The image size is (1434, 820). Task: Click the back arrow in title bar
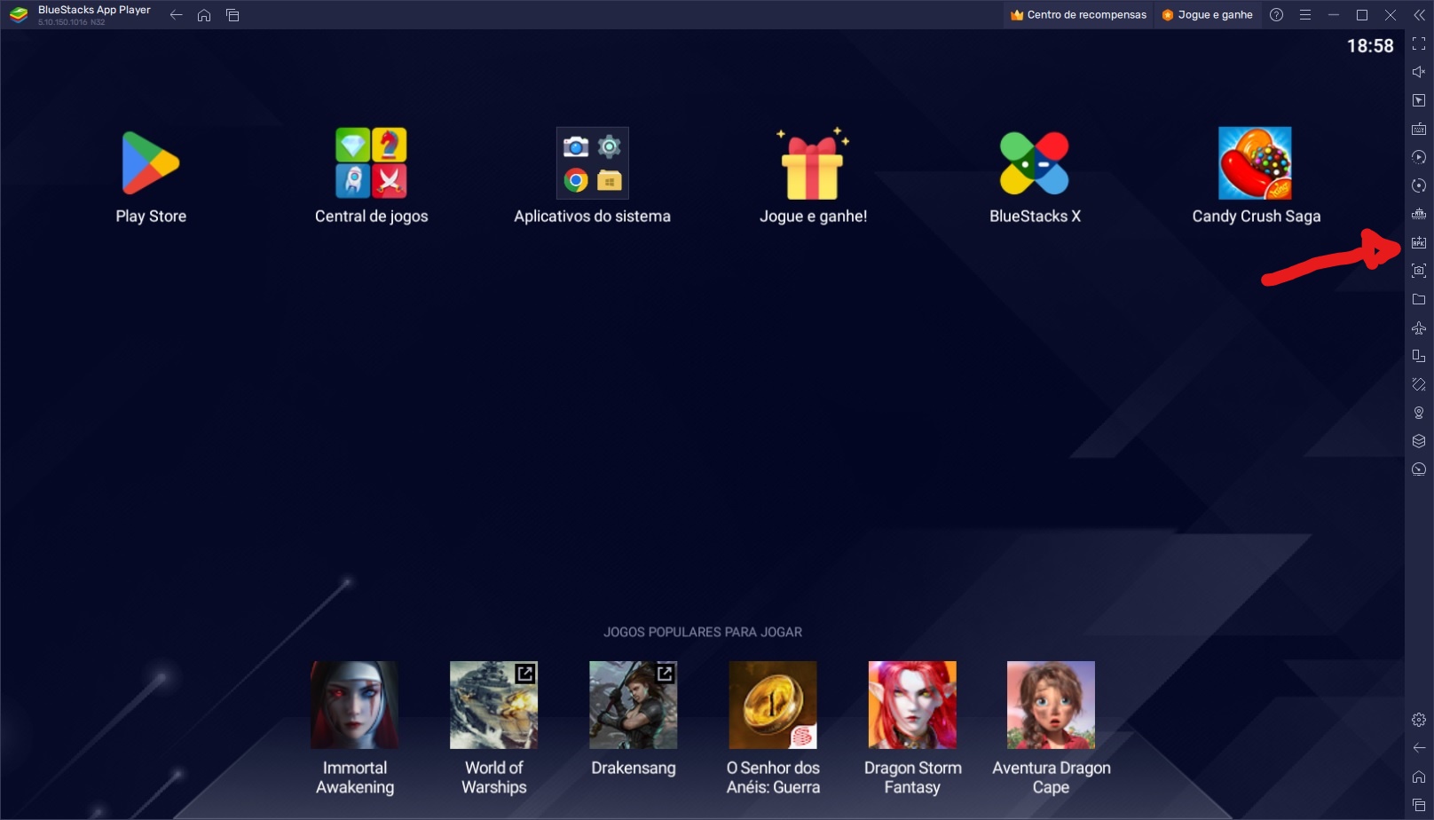pos(176,15)
